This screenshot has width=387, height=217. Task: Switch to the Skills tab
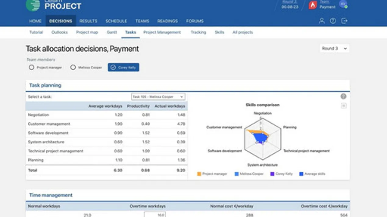point(219,32)
